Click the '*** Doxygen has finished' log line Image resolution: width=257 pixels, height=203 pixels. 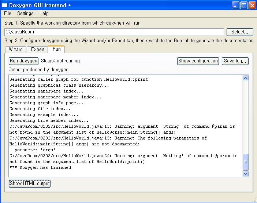pyautogui.click(x=40, y=167)
